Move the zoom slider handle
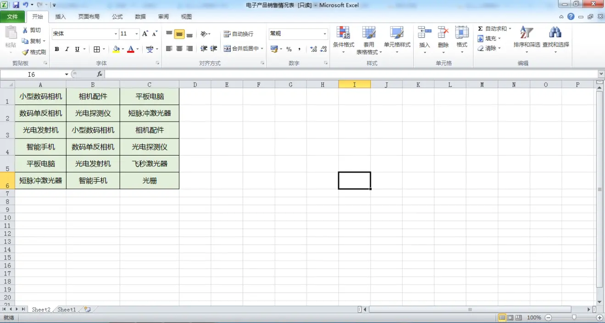The height and width of the screenshot is (323, 605). pos(574,317)
